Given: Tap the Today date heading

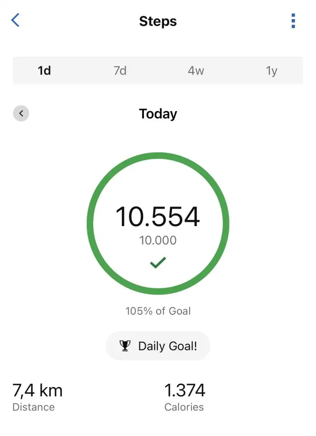Looking at the screenshot, I should click(158, 114).
